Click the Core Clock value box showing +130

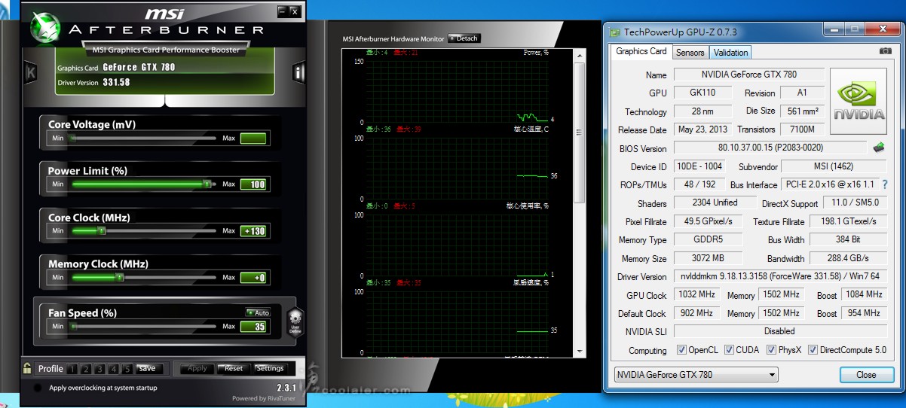[253, 231]
